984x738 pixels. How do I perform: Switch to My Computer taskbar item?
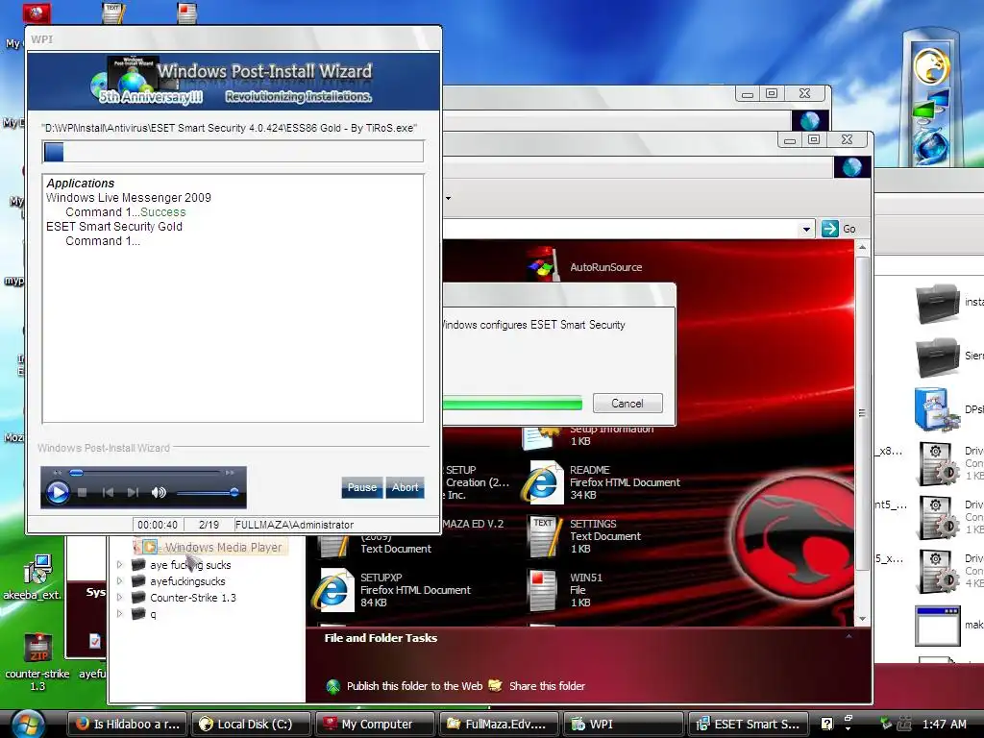[x=376, y=725]
